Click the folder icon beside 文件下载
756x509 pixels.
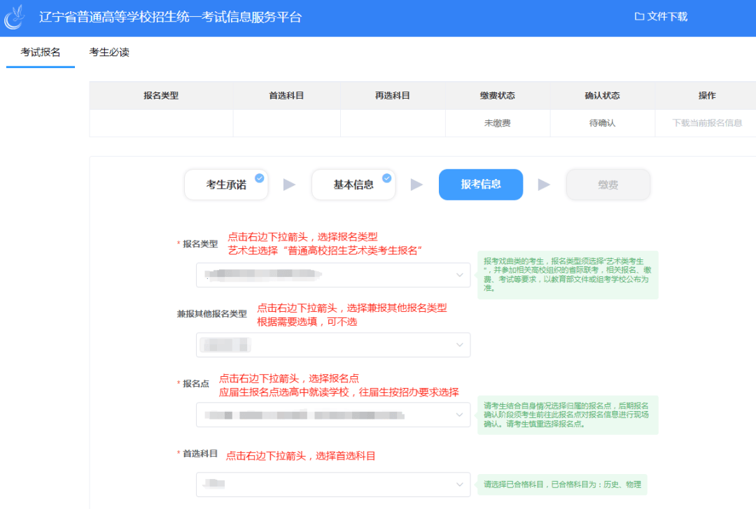tap(639, 17)
